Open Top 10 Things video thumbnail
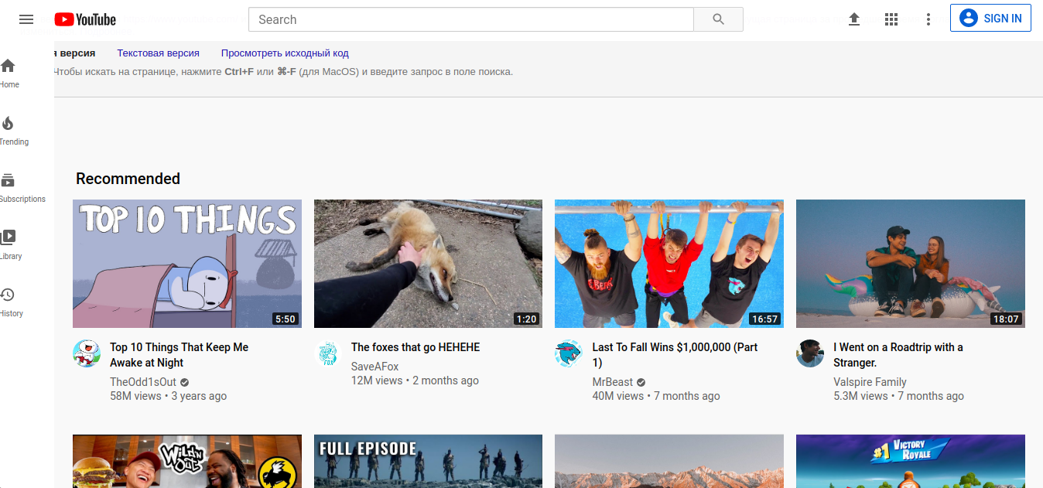This screenshot has width=1043, height=488. [x=187, y=264]
